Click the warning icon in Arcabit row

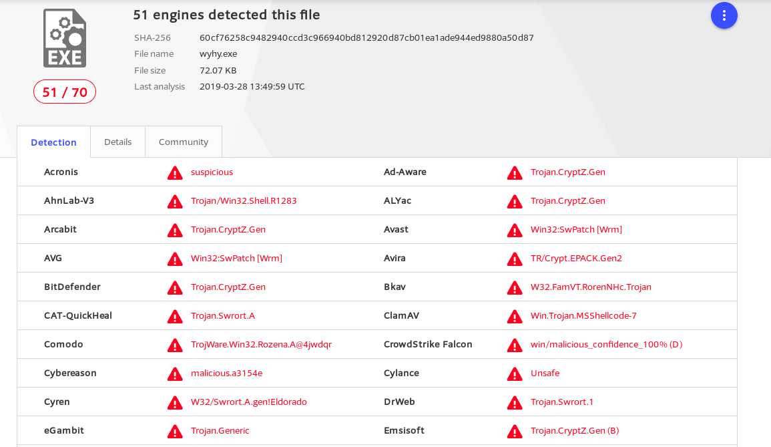click(x=174, y=230)
